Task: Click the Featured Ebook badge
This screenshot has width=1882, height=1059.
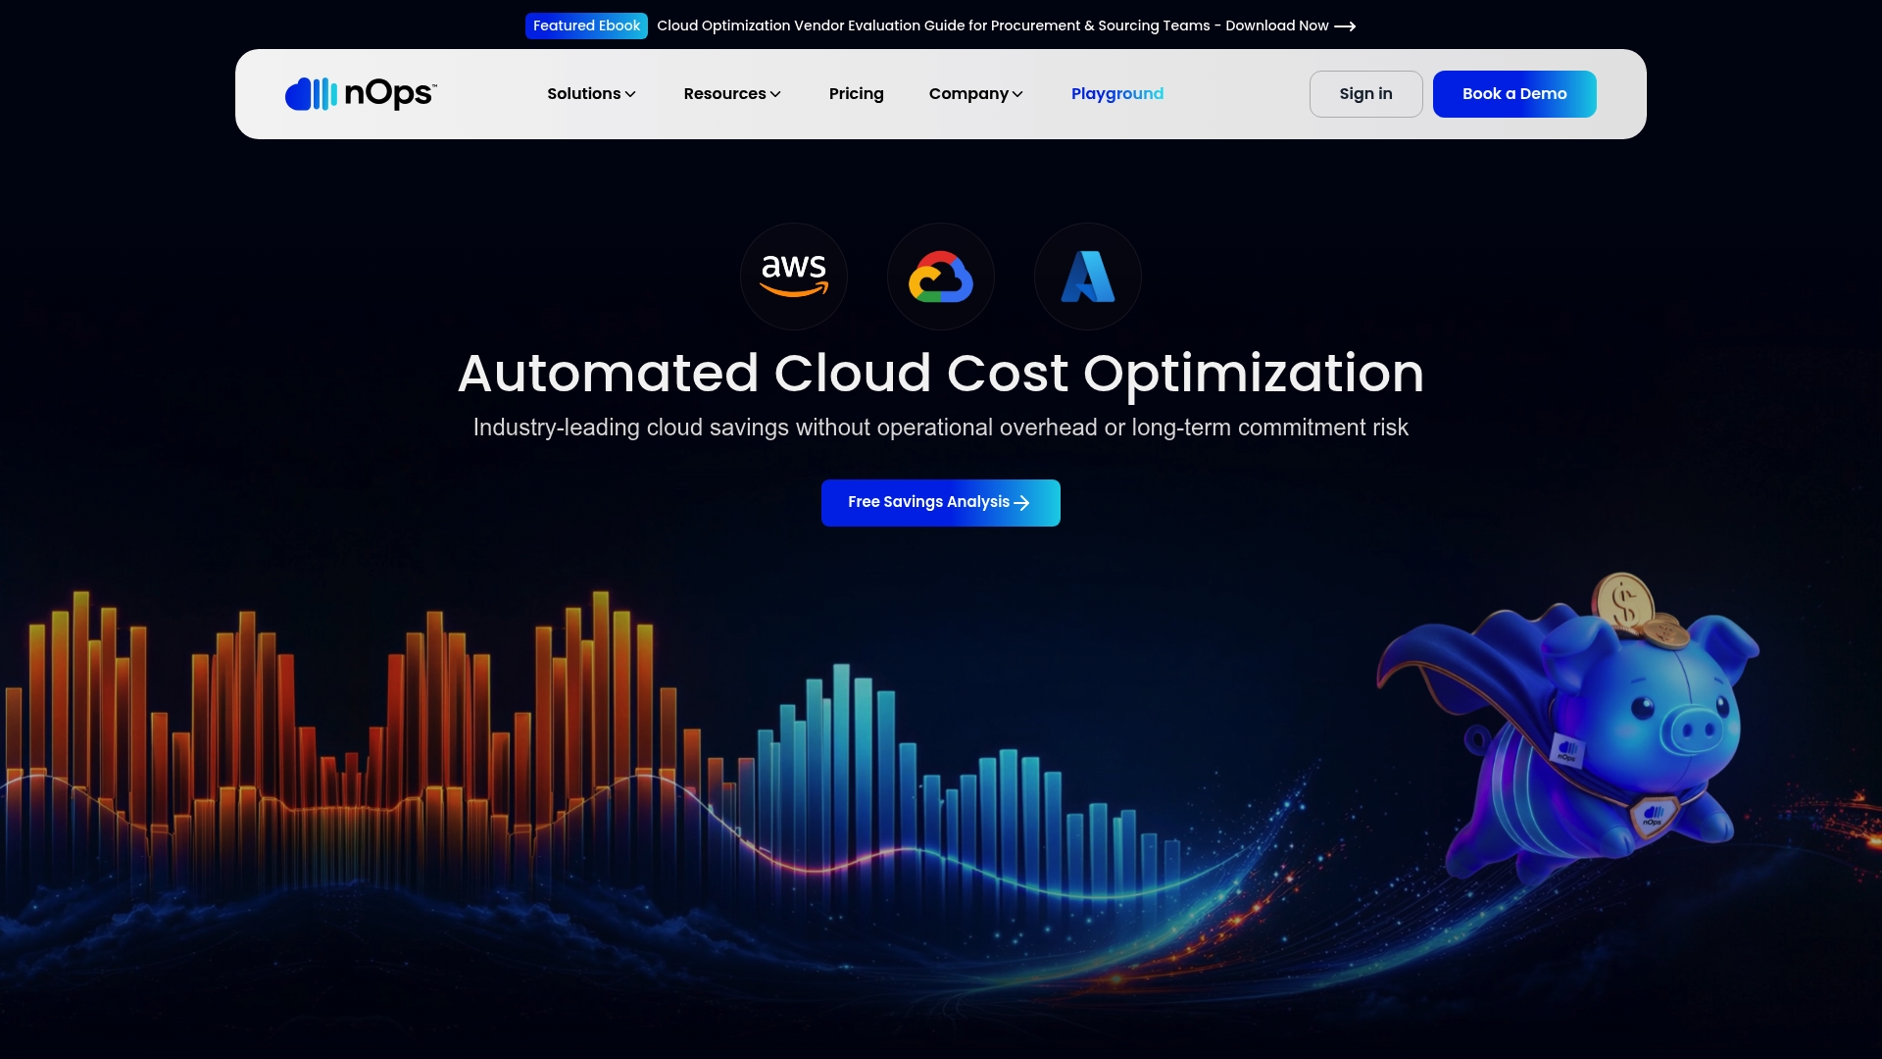Action: (x=586, y=26)
